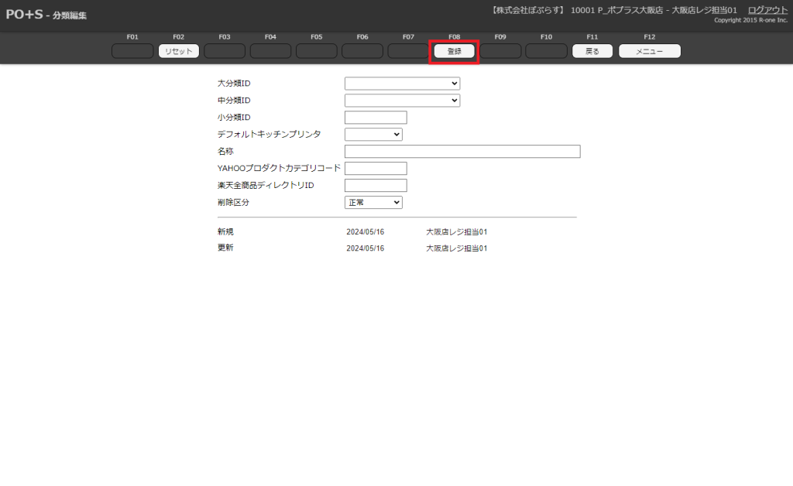Click the empty F05 function button
Image resolution: width=793 pixels, height=486 pixels.
(316, 51)
